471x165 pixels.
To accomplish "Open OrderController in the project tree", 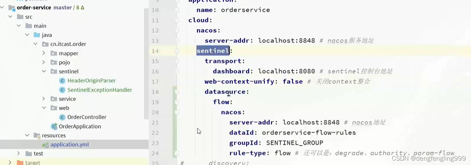I will (x=87, y=117).
